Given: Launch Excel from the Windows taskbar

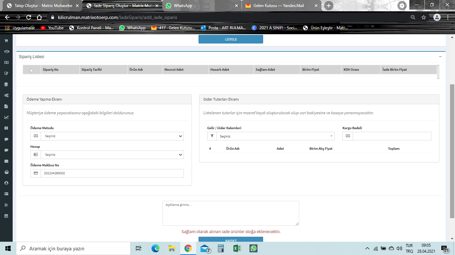Looking at the screenshot, I should 237,248.
